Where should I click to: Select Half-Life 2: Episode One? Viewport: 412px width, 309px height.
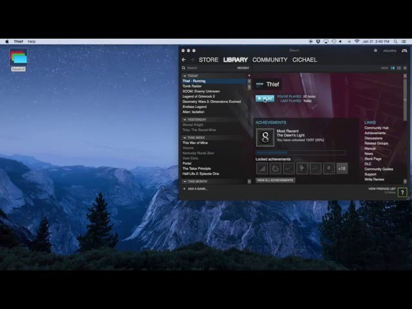(201, 174)
